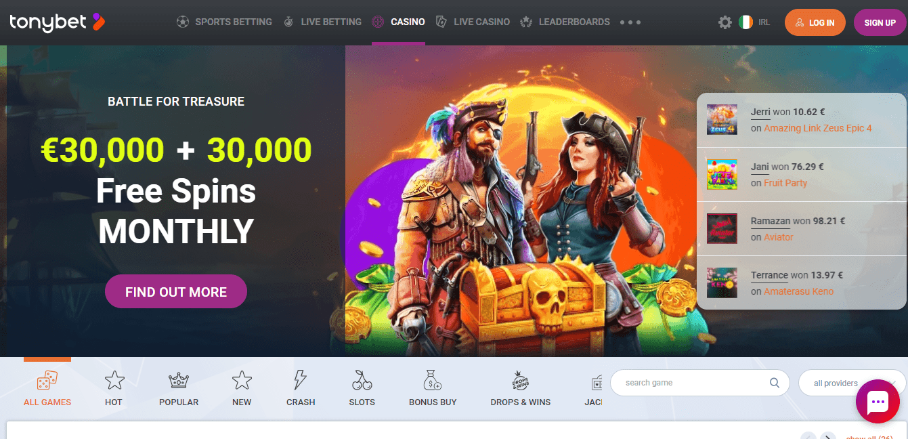This screenshot has width=908, height=439.
Task: Open the Drops & Wins category icon
Action: click(521, 380)
